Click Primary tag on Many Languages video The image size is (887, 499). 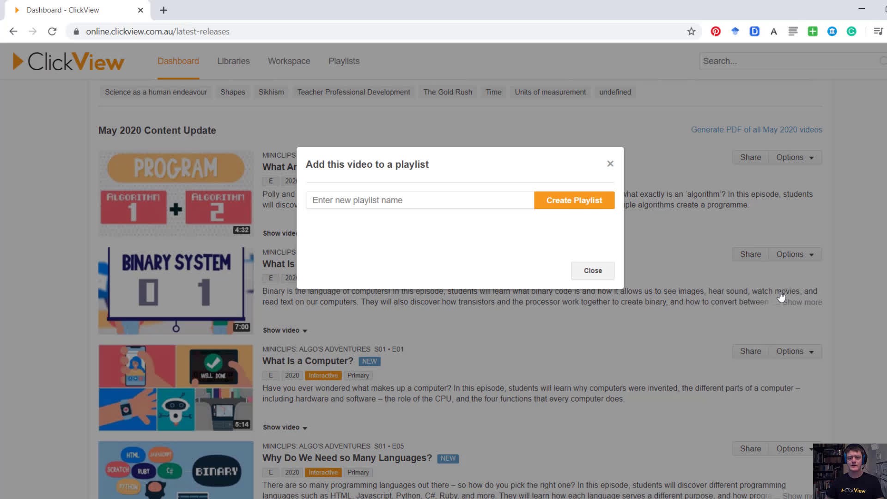(358, 473)
